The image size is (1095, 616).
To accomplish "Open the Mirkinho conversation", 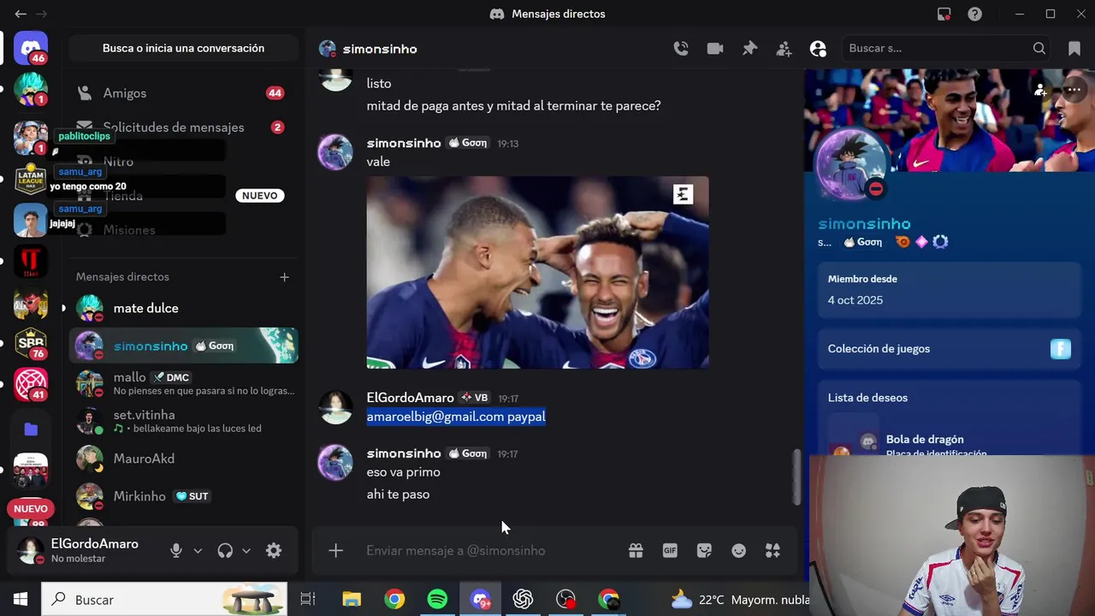I will (184, 496).
